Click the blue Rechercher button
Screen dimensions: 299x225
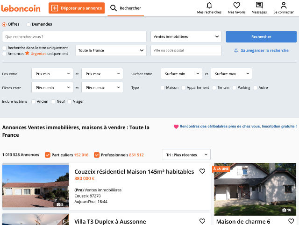tap(261, 37)
